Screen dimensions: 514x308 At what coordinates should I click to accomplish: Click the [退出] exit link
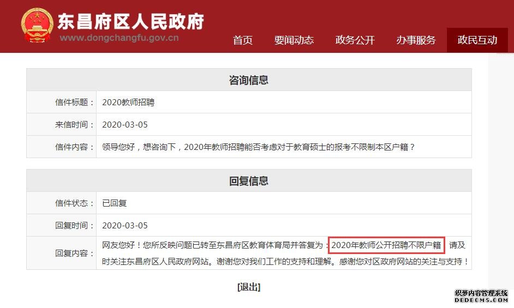(249, 287)
